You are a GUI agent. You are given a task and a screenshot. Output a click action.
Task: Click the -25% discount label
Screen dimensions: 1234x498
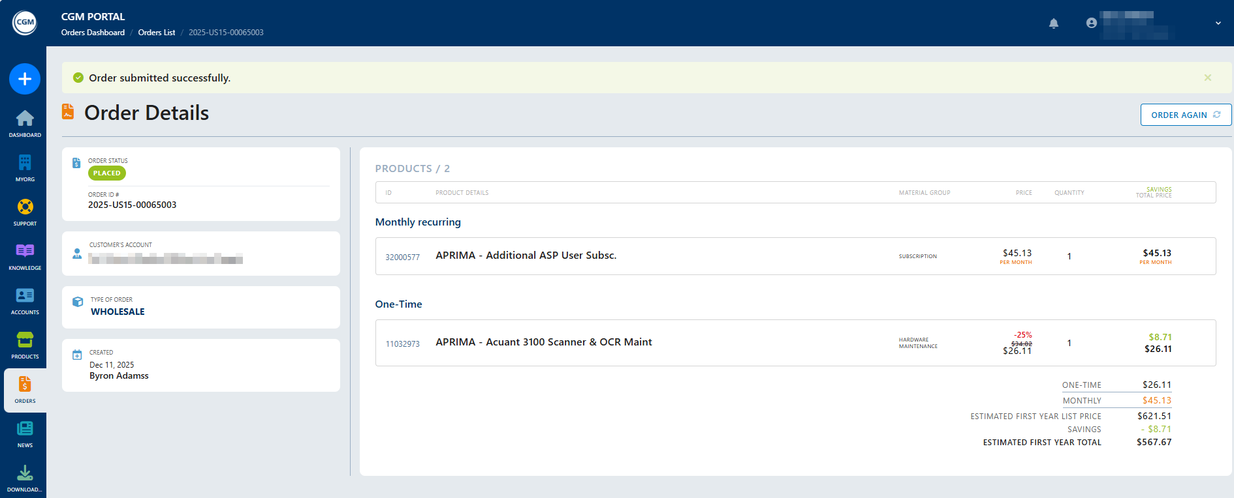pos(1022,335)
